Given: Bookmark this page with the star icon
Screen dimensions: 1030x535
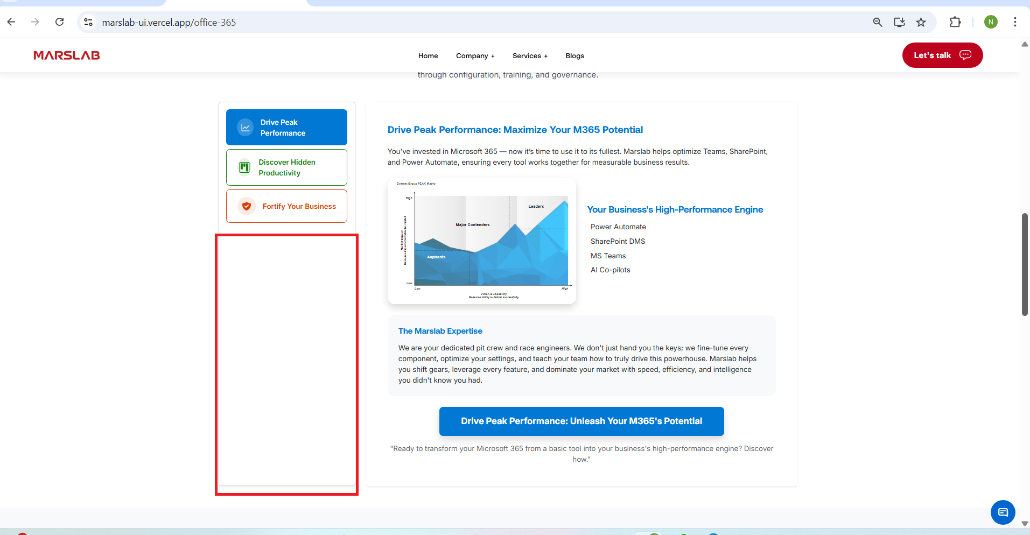Looking at the screenshot, I should [921, 22].
